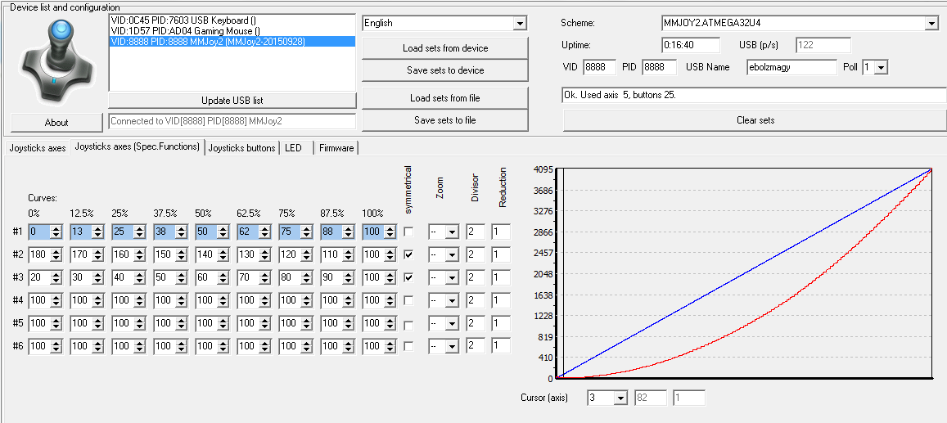Switch to Joysticks buttons tab
The width and height of the screenshot is (947, 423).
241,148
